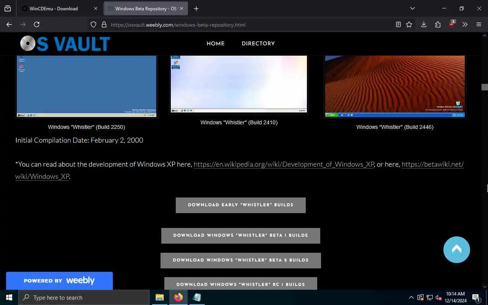
Task: Click Download Early Whistler Builds button
Action: click(241, 205)
